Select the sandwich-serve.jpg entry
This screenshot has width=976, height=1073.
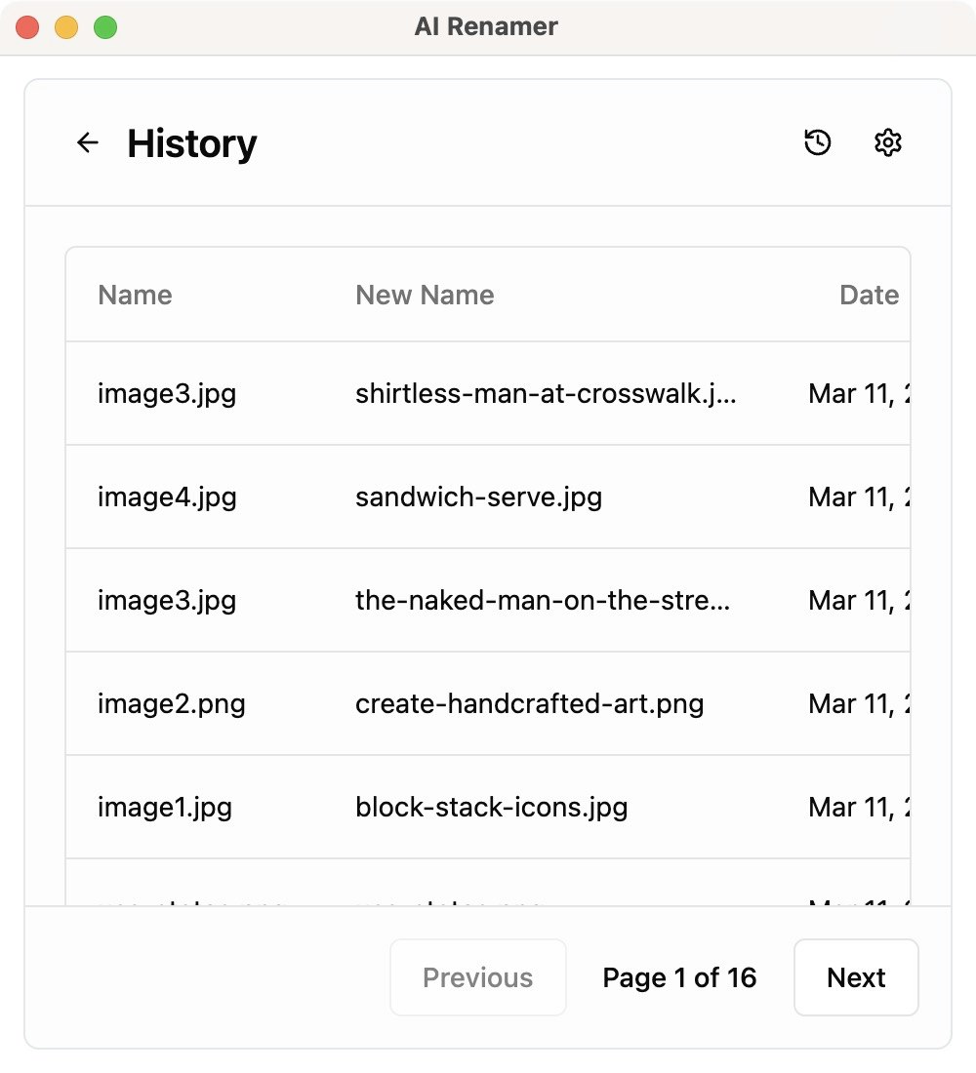tap(478, 497)
